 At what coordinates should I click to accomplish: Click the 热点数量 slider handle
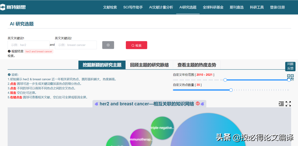(231, 90)
